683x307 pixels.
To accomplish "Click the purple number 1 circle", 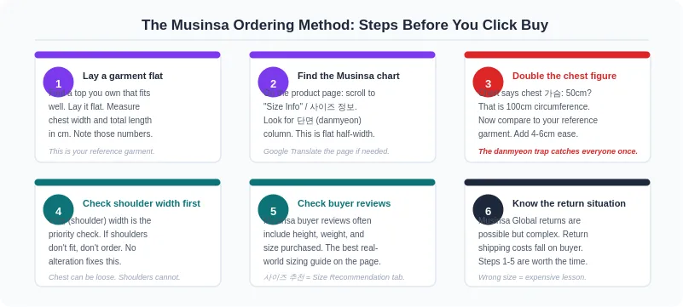I will coord(58,82).
